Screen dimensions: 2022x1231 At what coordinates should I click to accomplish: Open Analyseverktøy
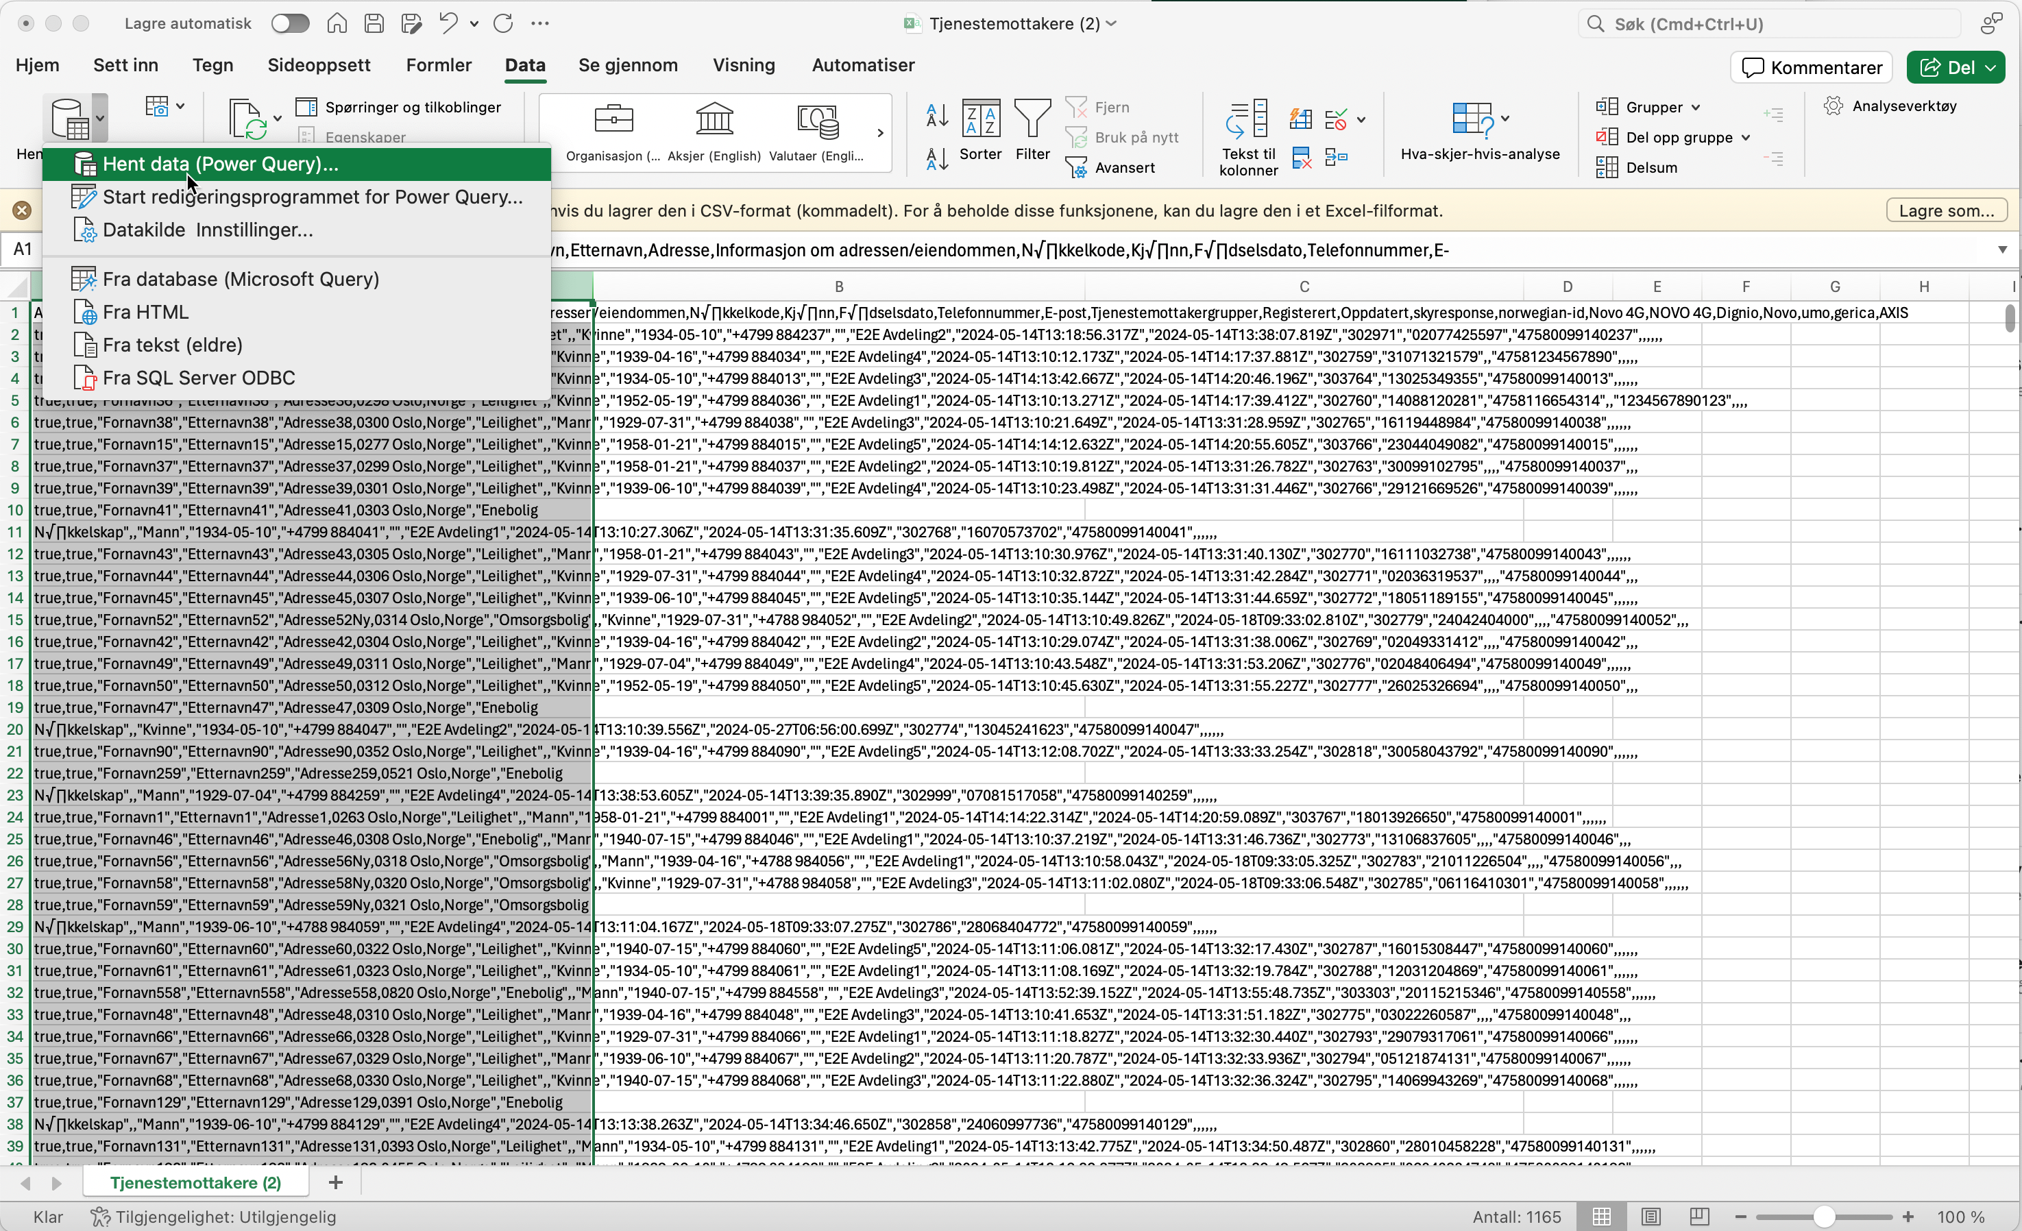tap(1890, 106)
